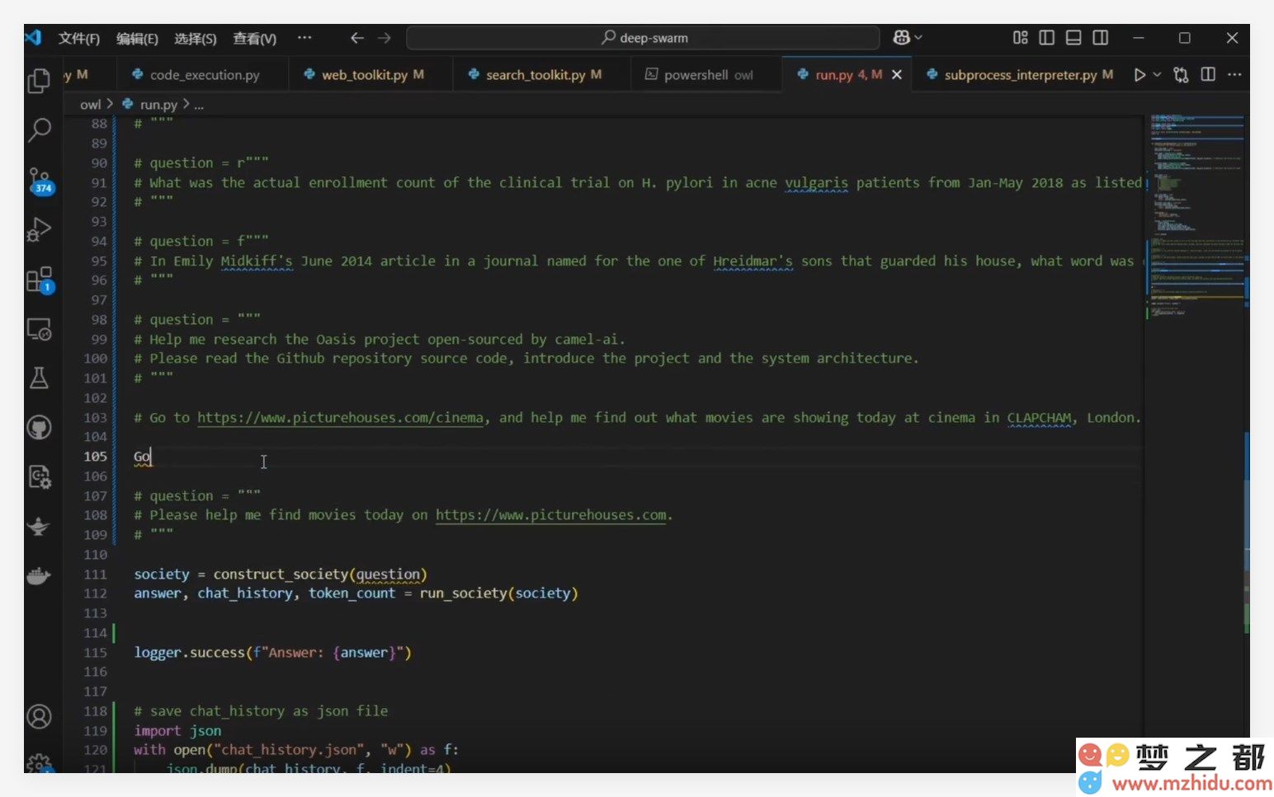Click the word construct_society on line 111

point(281,574)
